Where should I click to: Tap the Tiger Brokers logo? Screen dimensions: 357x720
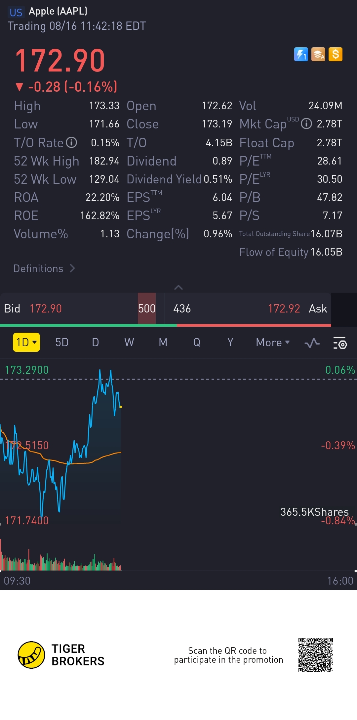(x=61, y=655)
